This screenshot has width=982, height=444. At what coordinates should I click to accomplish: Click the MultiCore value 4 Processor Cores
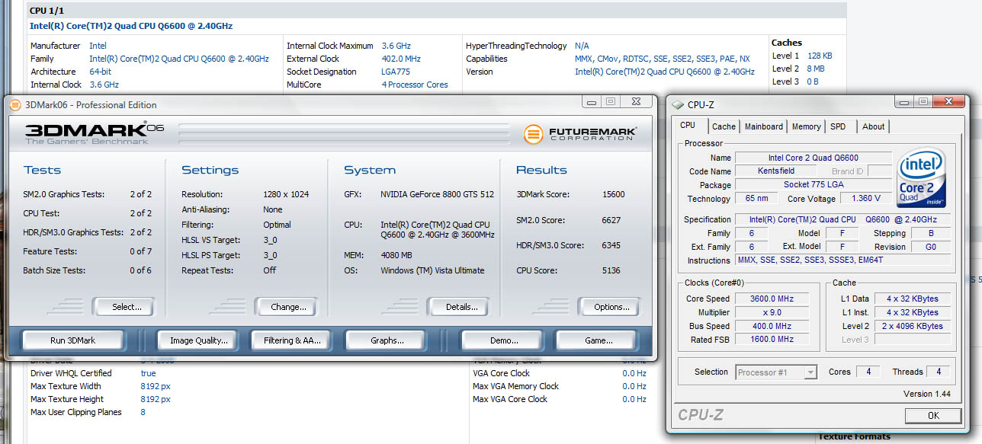415,85
